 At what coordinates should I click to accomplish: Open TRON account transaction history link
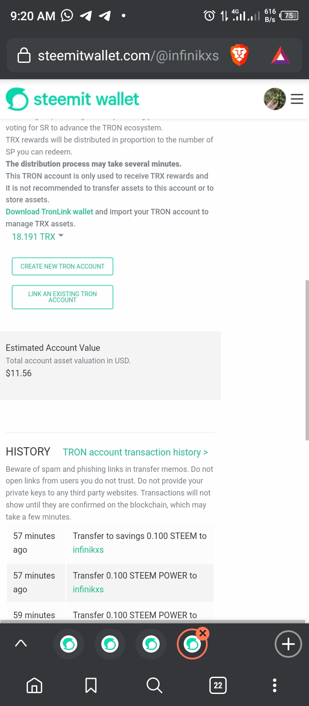click(135, 452)
